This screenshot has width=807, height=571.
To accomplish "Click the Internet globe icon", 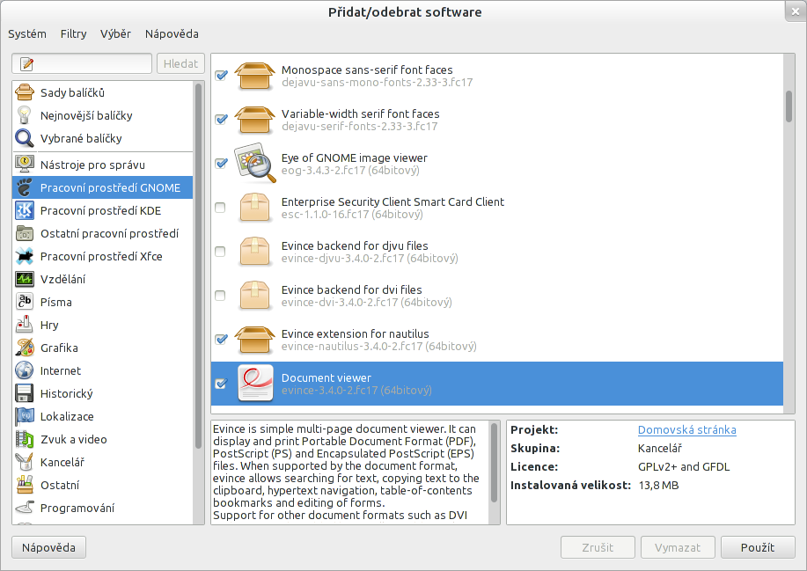I will coord(25,370).
